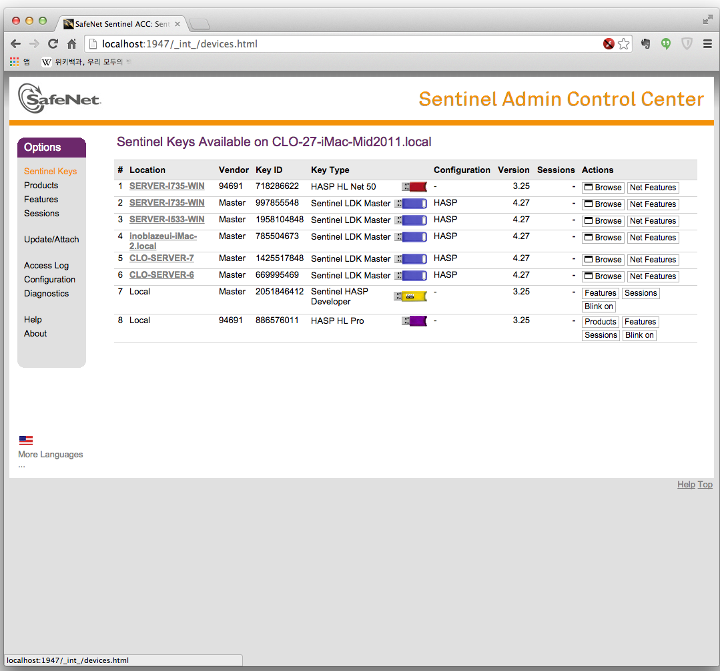
Task: Open Diagnostics in the sidebar
Action: [46, 294]
